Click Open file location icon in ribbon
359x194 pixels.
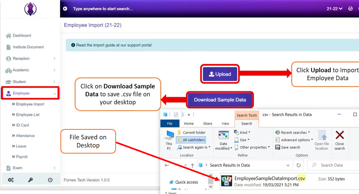tap(323, 135)
